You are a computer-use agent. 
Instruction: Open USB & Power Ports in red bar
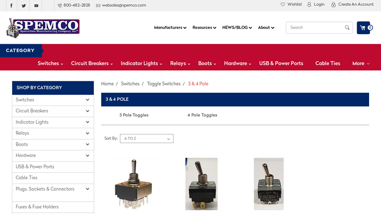coord(281,63)
